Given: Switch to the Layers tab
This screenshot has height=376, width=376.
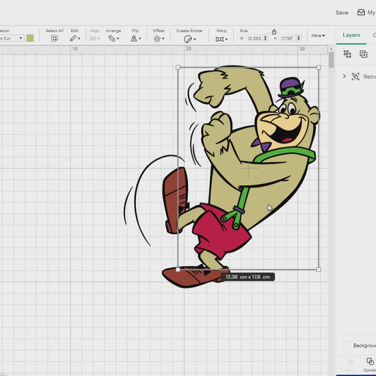Looking at the screenshot, I should pyautogui.click(x=351, y=35).
